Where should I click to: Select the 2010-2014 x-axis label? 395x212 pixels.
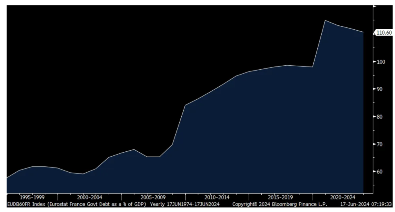(217, 197)
